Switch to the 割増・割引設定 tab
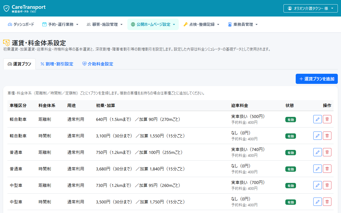This screenshot has height=213, width=341. [x=57, y=64]
